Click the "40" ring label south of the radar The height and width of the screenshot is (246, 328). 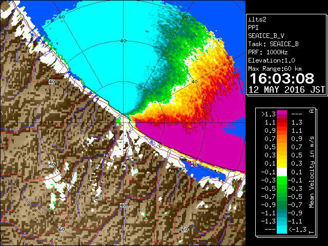coord(123,205)
